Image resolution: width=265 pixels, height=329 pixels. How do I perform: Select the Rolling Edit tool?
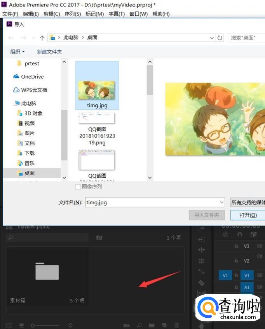coord(201,261)
